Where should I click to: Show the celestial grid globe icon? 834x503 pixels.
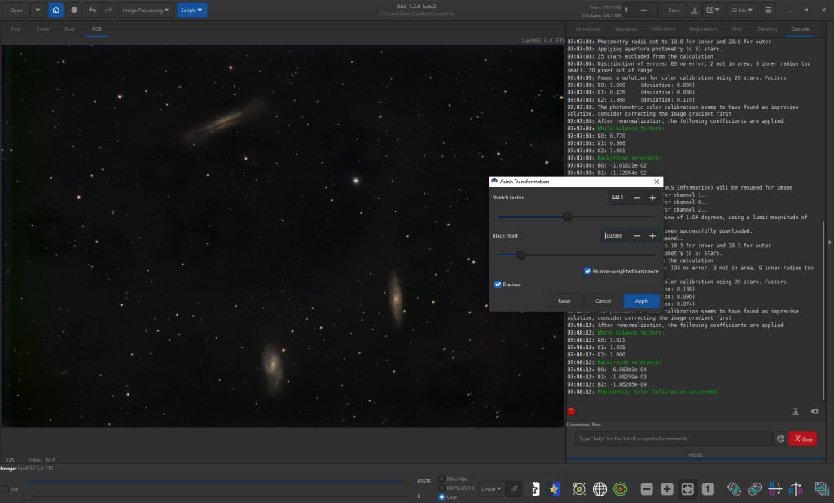pyautogui.click(x=599, y=488)
